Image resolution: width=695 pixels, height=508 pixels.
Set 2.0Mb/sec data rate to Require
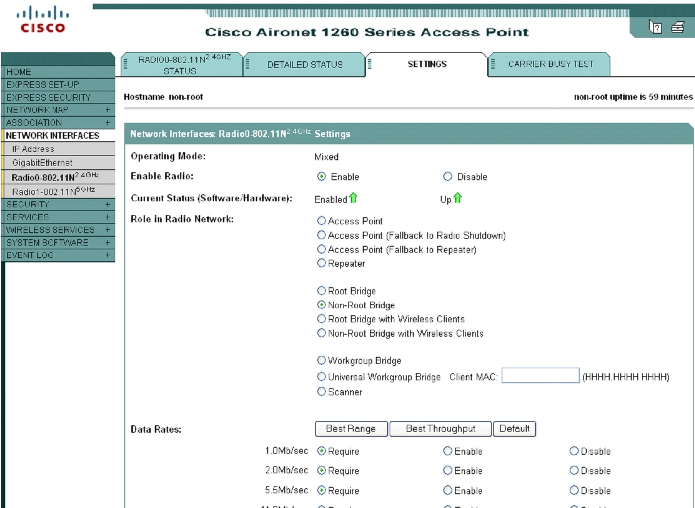click(321, 471)
